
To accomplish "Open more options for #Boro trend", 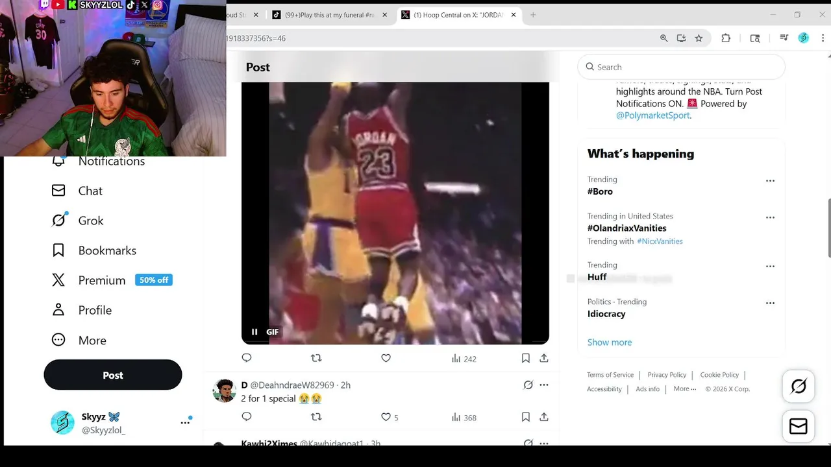I will pyautogui.click(x=770, y=181).
